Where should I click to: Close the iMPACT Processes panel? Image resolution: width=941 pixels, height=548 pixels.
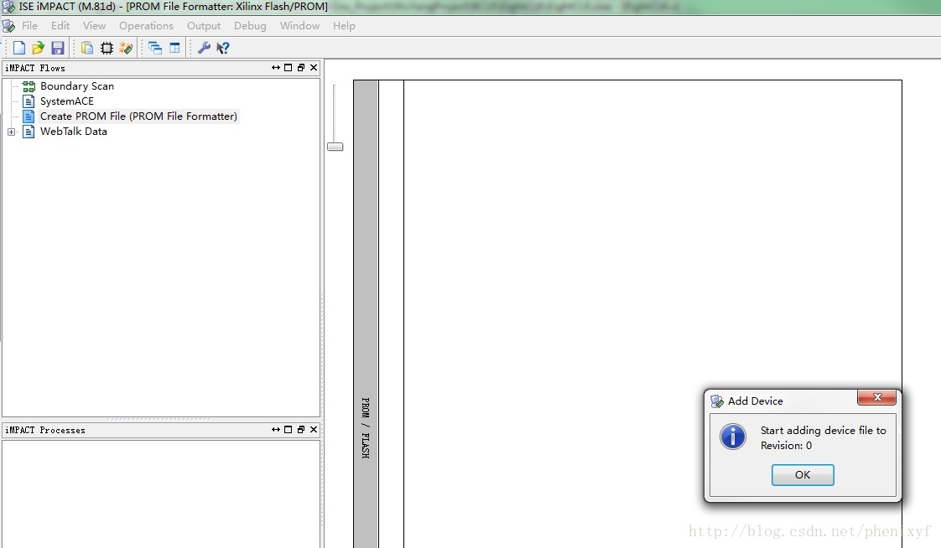(x=314, y=430)
